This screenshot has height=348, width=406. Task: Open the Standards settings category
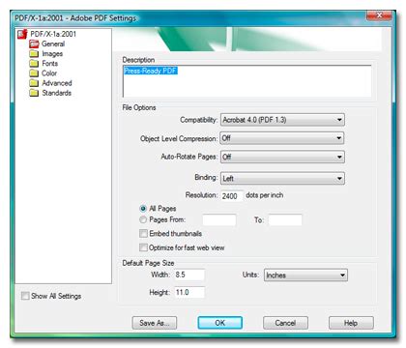(56, 93)
